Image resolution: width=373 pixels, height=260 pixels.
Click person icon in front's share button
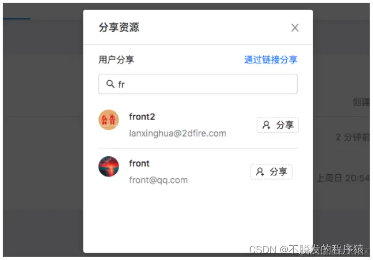click(x=260, y=172)
